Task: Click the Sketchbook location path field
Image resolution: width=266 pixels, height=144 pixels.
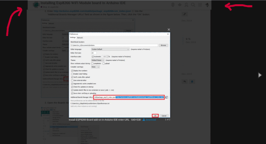Action: pos(114,45)
